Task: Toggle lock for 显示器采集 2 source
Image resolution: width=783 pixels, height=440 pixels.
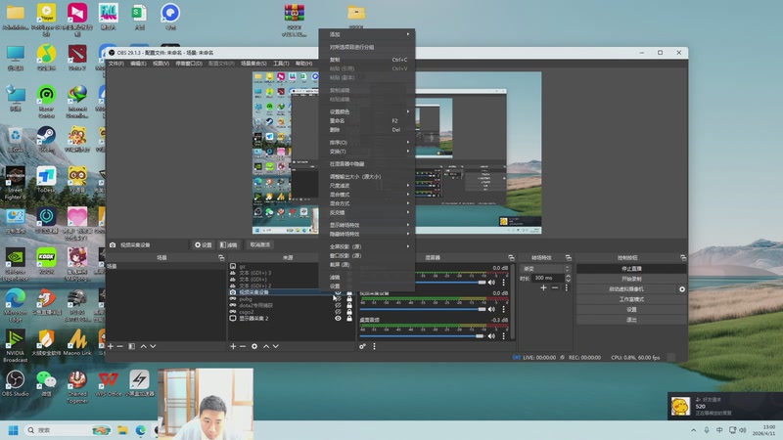Action: tap(349, 319)
